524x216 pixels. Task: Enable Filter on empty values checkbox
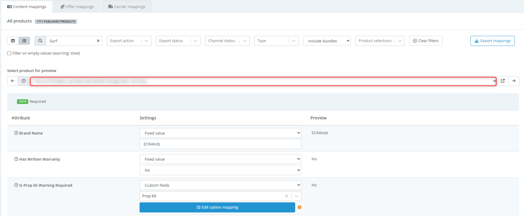click(x=9, y=53)
